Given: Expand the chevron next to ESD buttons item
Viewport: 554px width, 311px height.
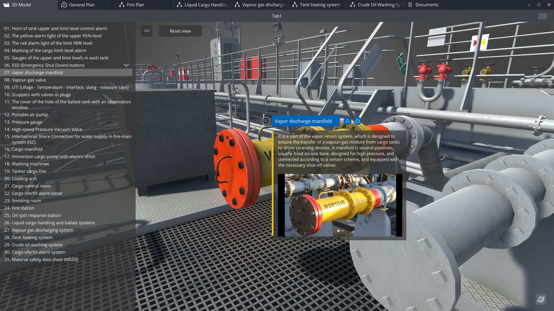Looking at the screenshot, I should (126, 65).
